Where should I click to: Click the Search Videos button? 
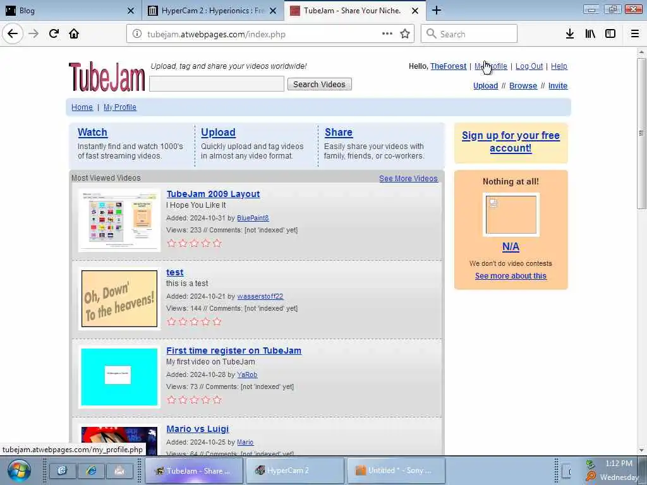tap(319, 84)
